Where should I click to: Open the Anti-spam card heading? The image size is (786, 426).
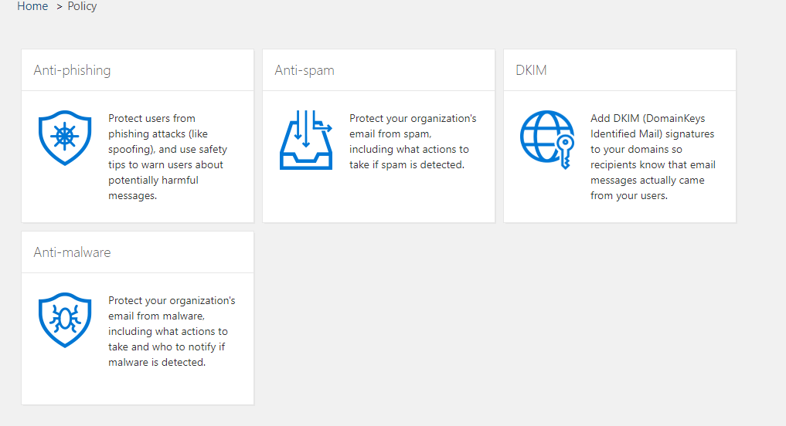click(x=305, y=70)
